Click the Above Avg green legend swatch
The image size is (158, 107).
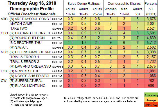point(151,95)
